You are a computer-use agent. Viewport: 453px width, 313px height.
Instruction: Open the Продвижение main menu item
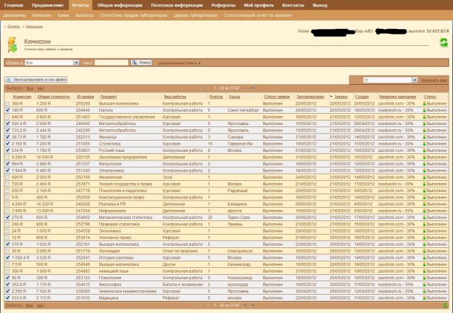tap(47, 5)
